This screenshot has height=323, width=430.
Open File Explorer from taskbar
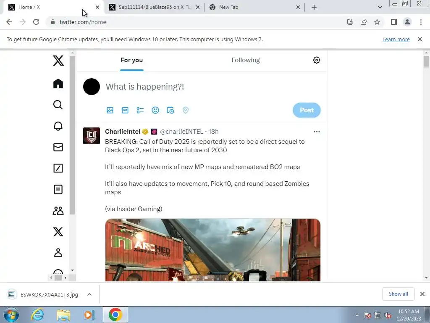tap(63, 315)
